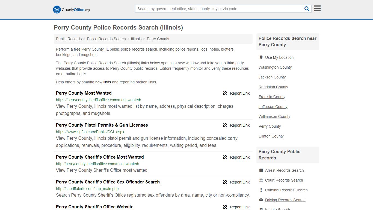Screen dimensions: 373x210
Task: Click broken-link icon beside Sheriff's Office Website
Action: click(x=225, y=207)
